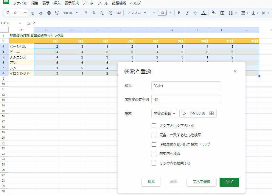Click the font size field showing 10
The image size is (272, 195).
pos(162,13)
